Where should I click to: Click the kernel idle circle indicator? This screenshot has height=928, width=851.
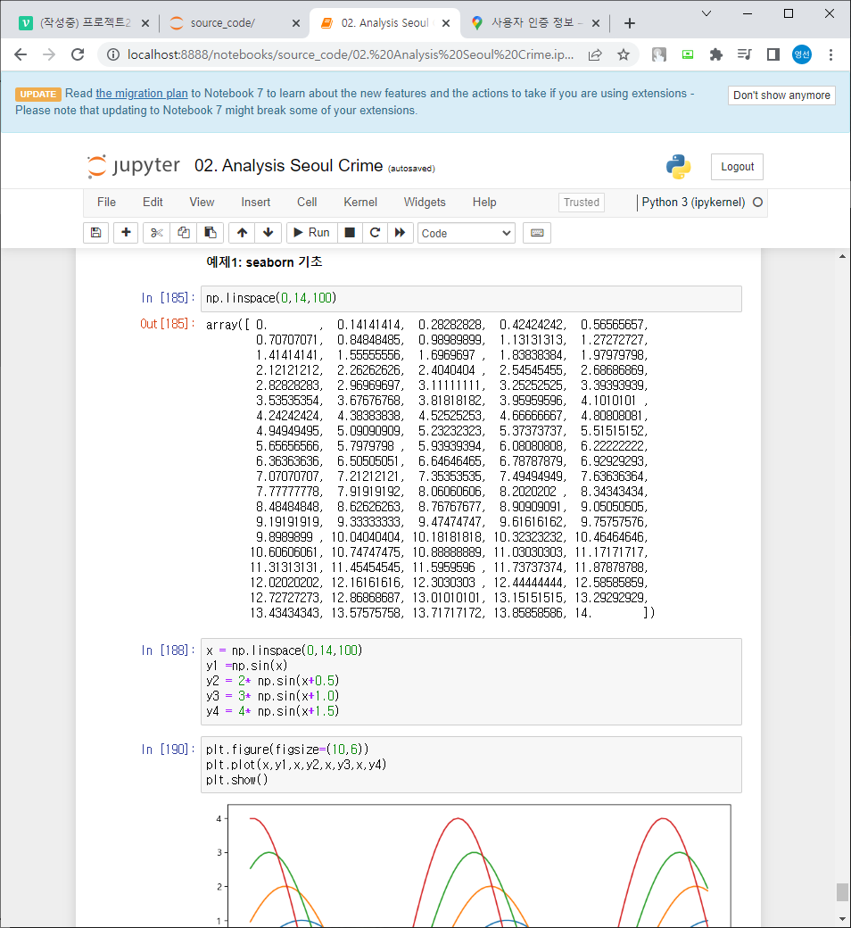(x=757, y=203)
